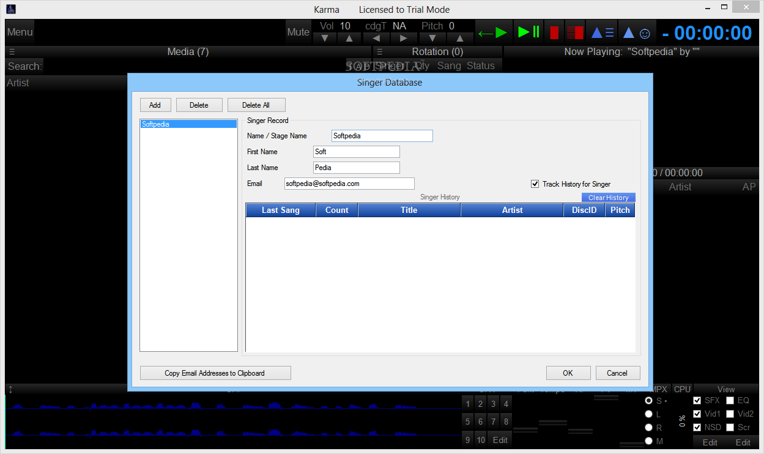Enable the Vid2 view checkbox
This screenshot has height=454, width=764.
point(730,414)
